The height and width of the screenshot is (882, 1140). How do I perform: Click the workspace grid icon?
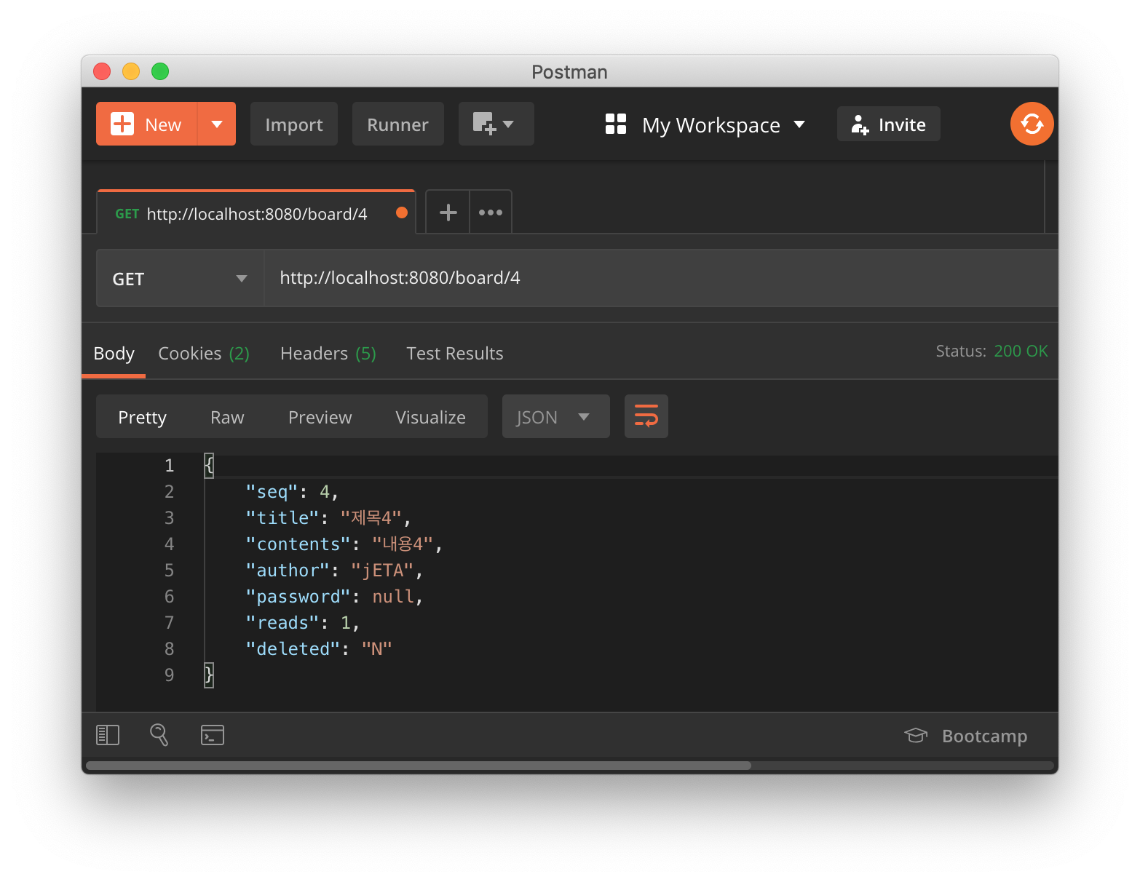616,124
